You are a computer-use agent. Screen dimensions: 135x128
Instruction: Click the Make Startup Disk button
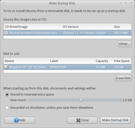(x=115, y=120)
